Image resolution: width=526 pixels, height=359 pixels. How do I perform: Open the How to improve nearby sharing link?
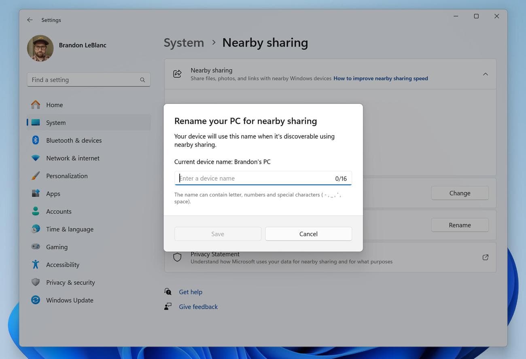pyautogui.click(x=380, y=78)
